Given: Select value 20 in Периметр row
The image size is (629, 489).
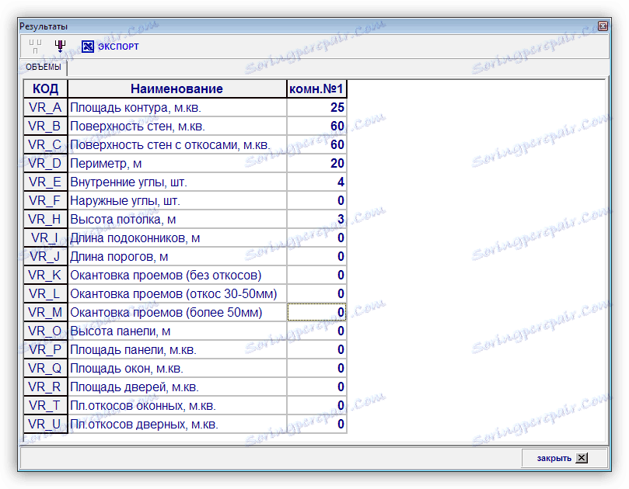Looking at the screenshot, I should tap(316, 164).
